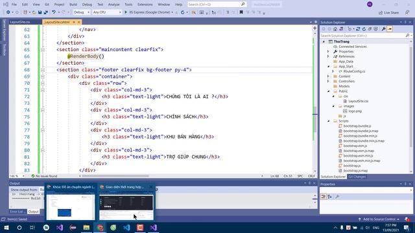415x233 pixels.
Task: Open the Extensions menu
Action: tap(145, 5)
